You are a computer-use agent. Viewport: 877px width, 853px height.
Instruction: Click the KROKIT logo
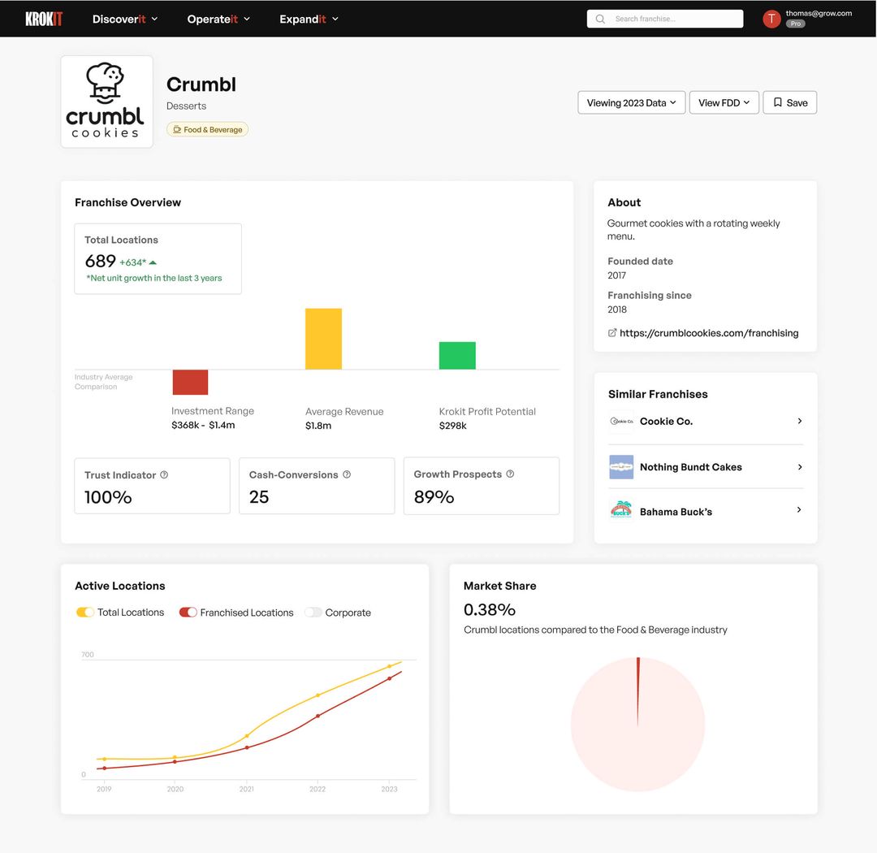click(44, 18)
